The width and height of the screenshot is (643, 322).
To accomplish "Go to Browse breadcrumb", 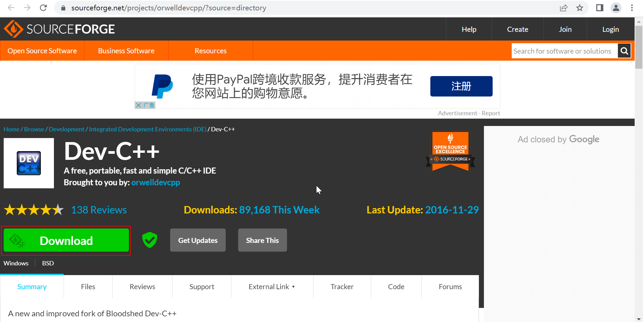I will pos(34,129).
